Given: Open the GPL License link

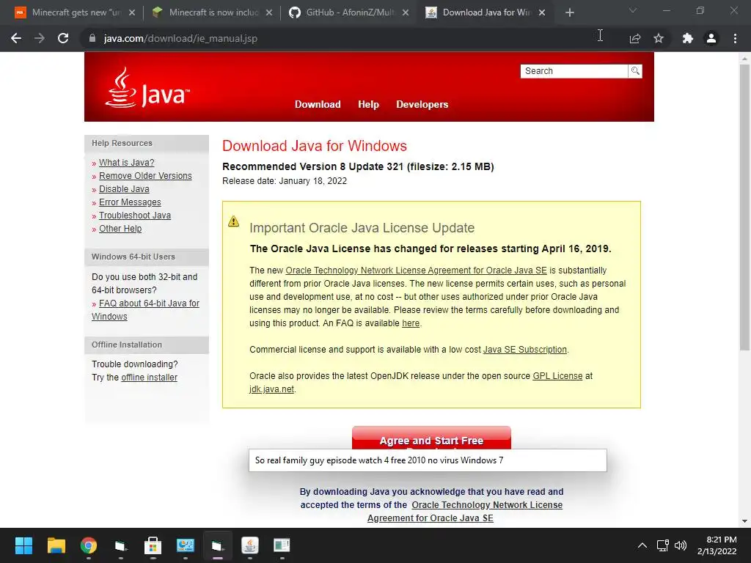Looking at the screenshot, I should pyautogui.click(x=557, y=376).
